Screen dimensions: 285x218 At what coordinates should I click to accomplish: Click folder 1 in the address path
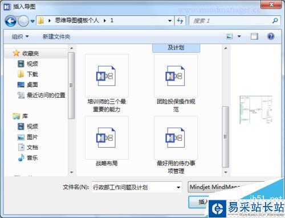point(112,20)
